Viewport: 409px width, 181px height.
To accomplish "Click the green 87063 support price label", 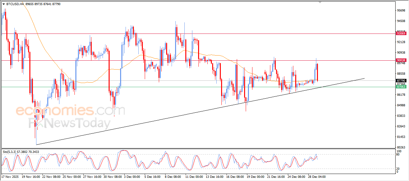I will 401,87.
